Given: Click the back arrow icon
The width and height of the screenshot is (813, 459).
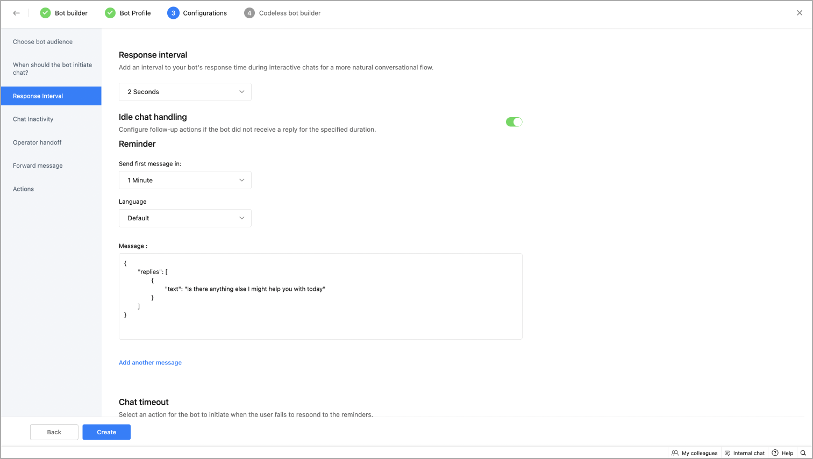Looking at the screenshot, I should pyautogui.click(x=17, y=13).
